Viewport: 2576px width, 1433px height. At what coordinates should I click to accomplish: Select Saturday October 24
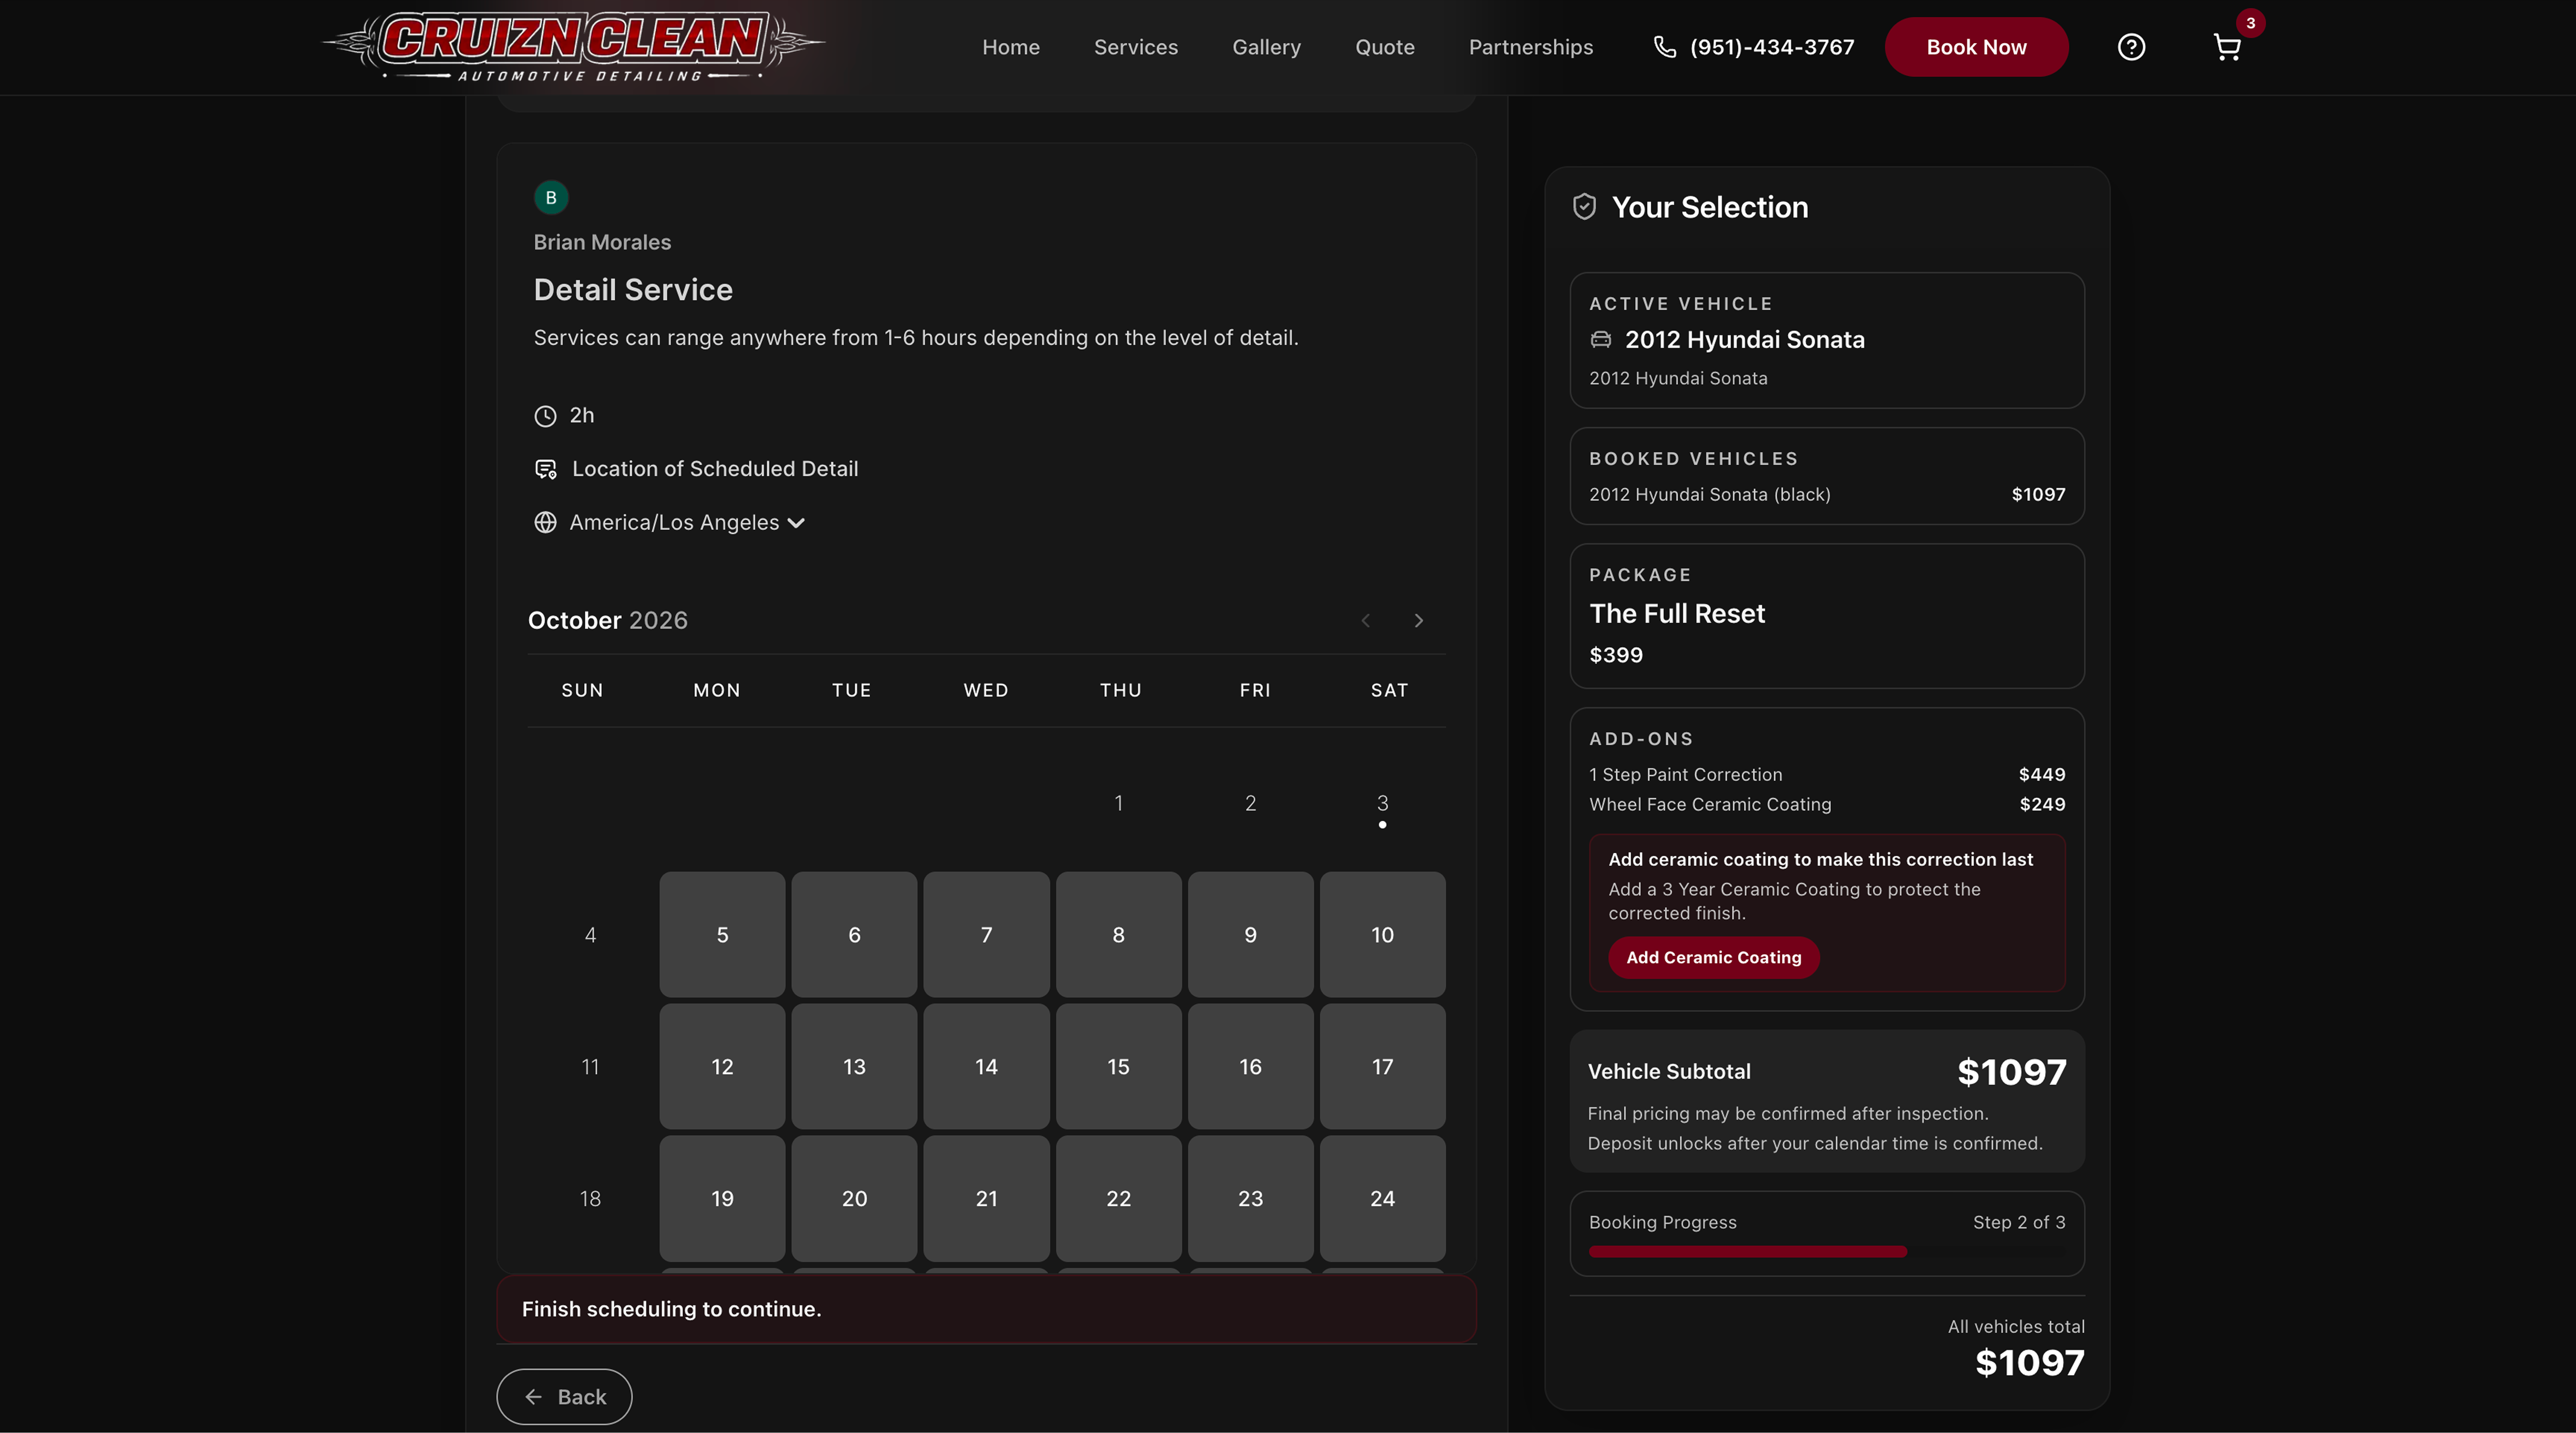(x=1382, y=1198)
